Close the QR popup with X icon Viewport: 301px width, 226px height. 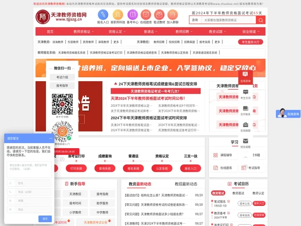pyautogui.click(x=62, y=159)
